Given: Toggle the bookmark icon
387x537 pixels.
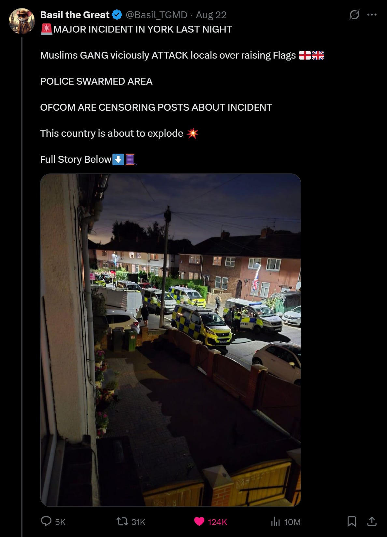Looking at the screenshot, I should click(351, 521).
